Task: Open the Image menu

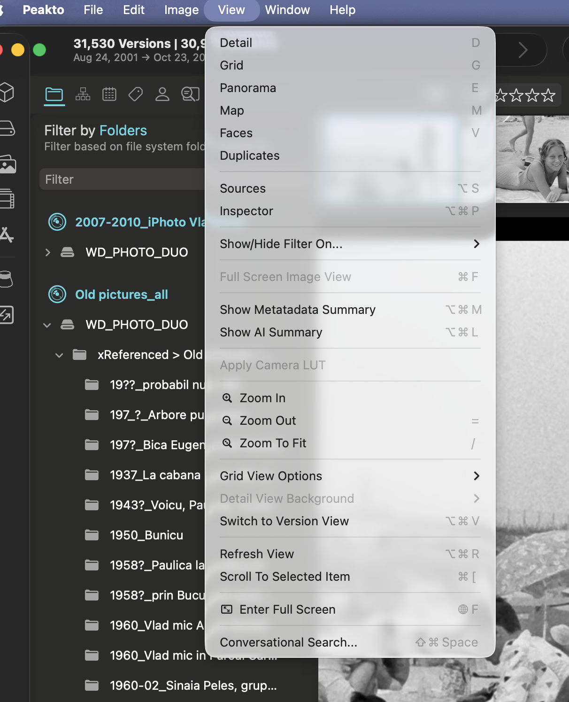Action: point(181,10)
